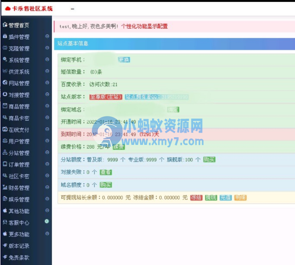295x265 pixels.
Task: Click the icon beside 免责条款
Action: click(5, 257)
